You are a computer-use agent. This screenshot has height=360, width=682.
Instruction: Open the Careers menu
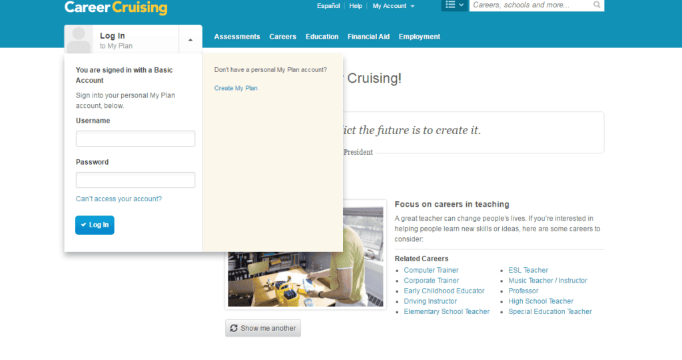click(282, 37)
